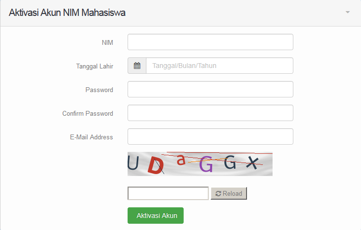Click the circular arrows icon on Reload
The image size is (361, 230).
point(218,193)
